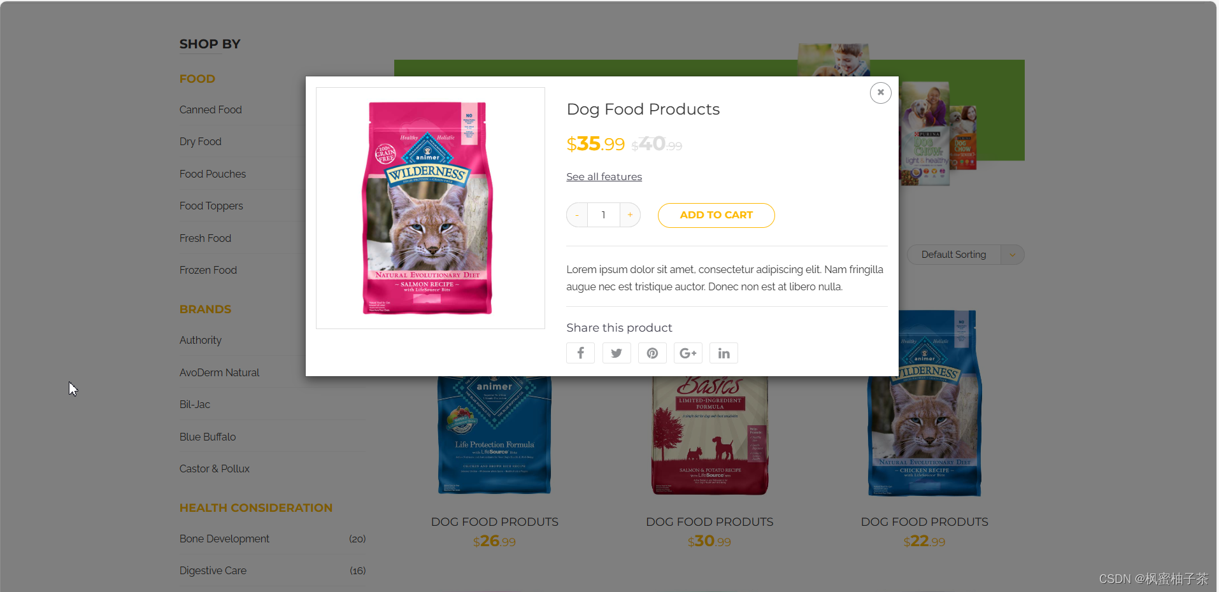This screenshot has width=1219, height=592.
Task: Open blue Life Protection Formula product image
Action: coord(494,435)
